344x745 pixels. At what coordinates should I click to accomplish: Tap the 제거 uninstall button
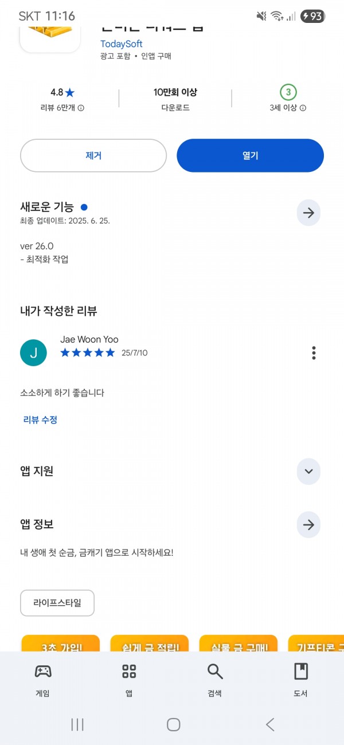coord(93,155)
